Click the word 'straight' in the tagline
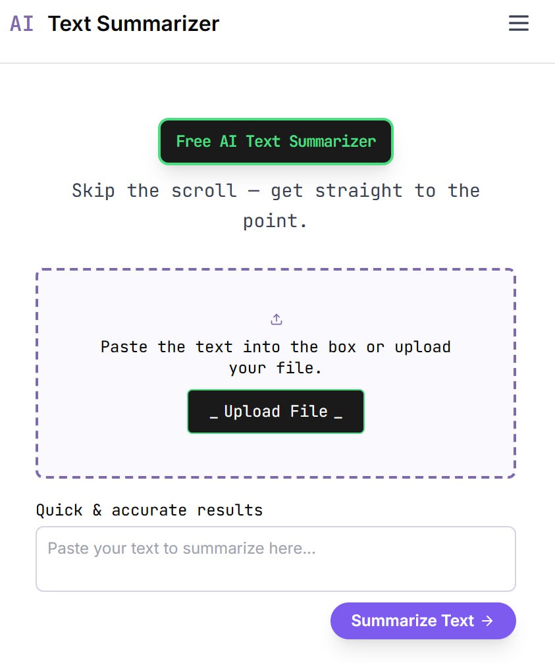Viewport: 555px width, 663px height. 359,191
